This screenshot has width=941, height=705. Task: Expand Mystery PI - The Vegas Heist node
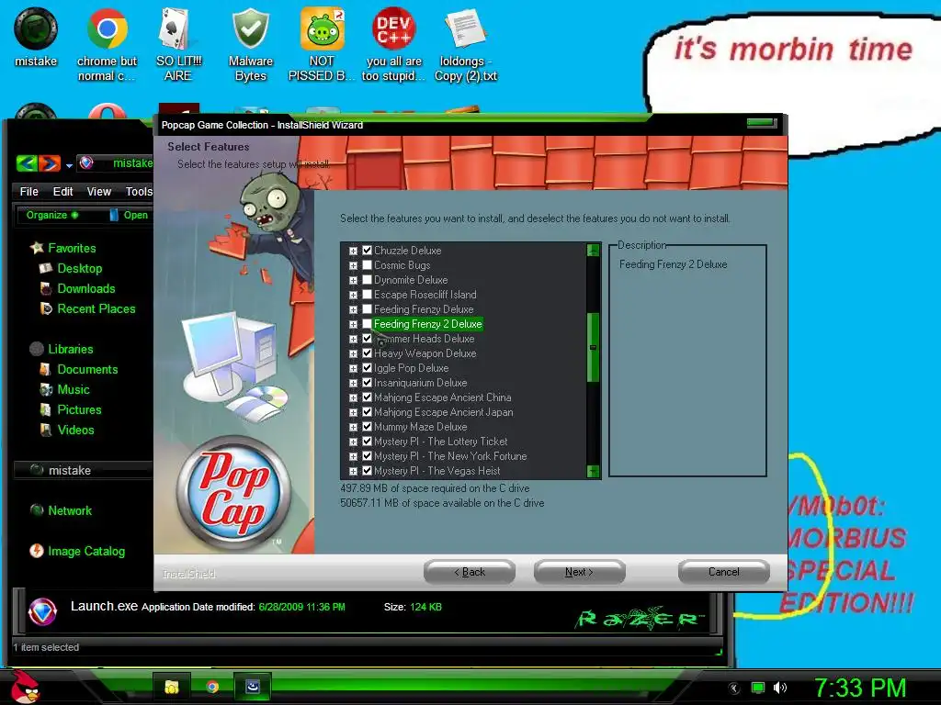click(353, 471)
